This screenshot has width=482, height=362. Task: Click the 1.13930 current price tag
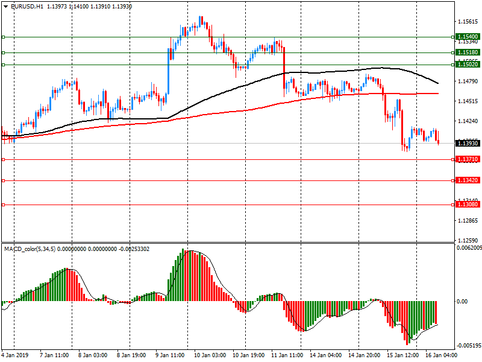[468, 143]
